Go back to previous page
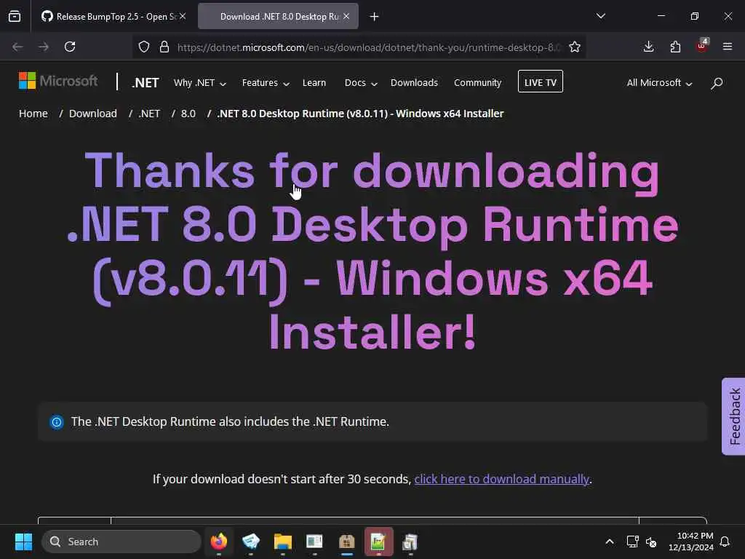Screen dimensions: 745x559 pyautogui.click(x=17, y=47)
